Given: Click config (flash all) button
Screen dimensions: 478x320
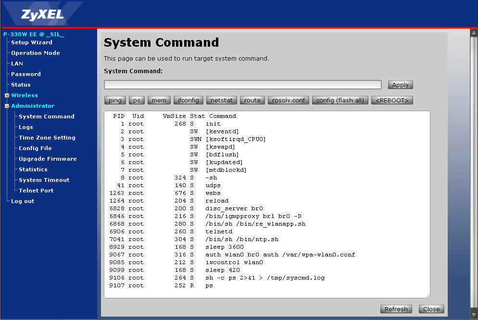Looking at the screenshot, I should 340,101.
